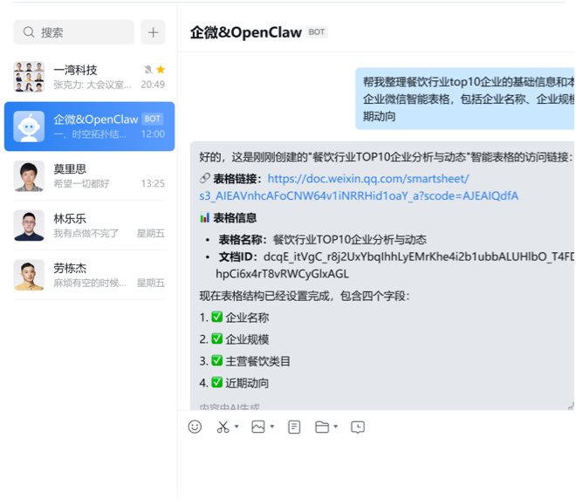Open the chat with 林乐乐
The height and width of the screenshot is (499, 576).
[x=89, y=225]
